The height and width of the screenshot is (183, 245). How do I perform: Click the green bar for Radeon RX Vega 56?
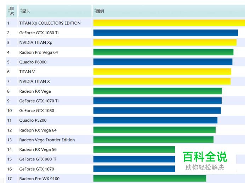(x=134, y=150)
